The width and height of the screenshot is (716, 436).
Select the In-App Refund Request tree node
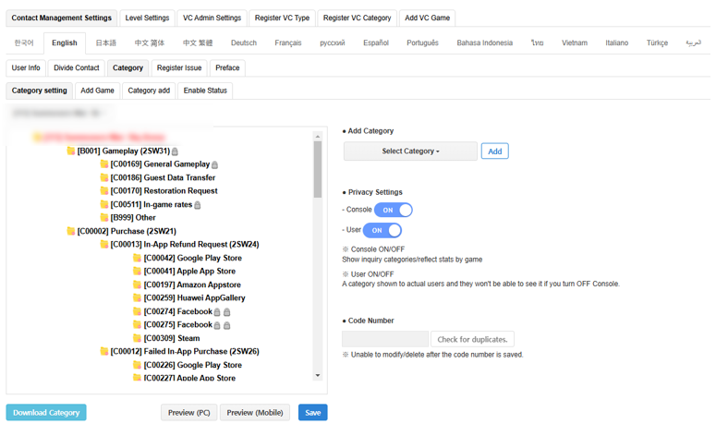(x=184, y=245)
